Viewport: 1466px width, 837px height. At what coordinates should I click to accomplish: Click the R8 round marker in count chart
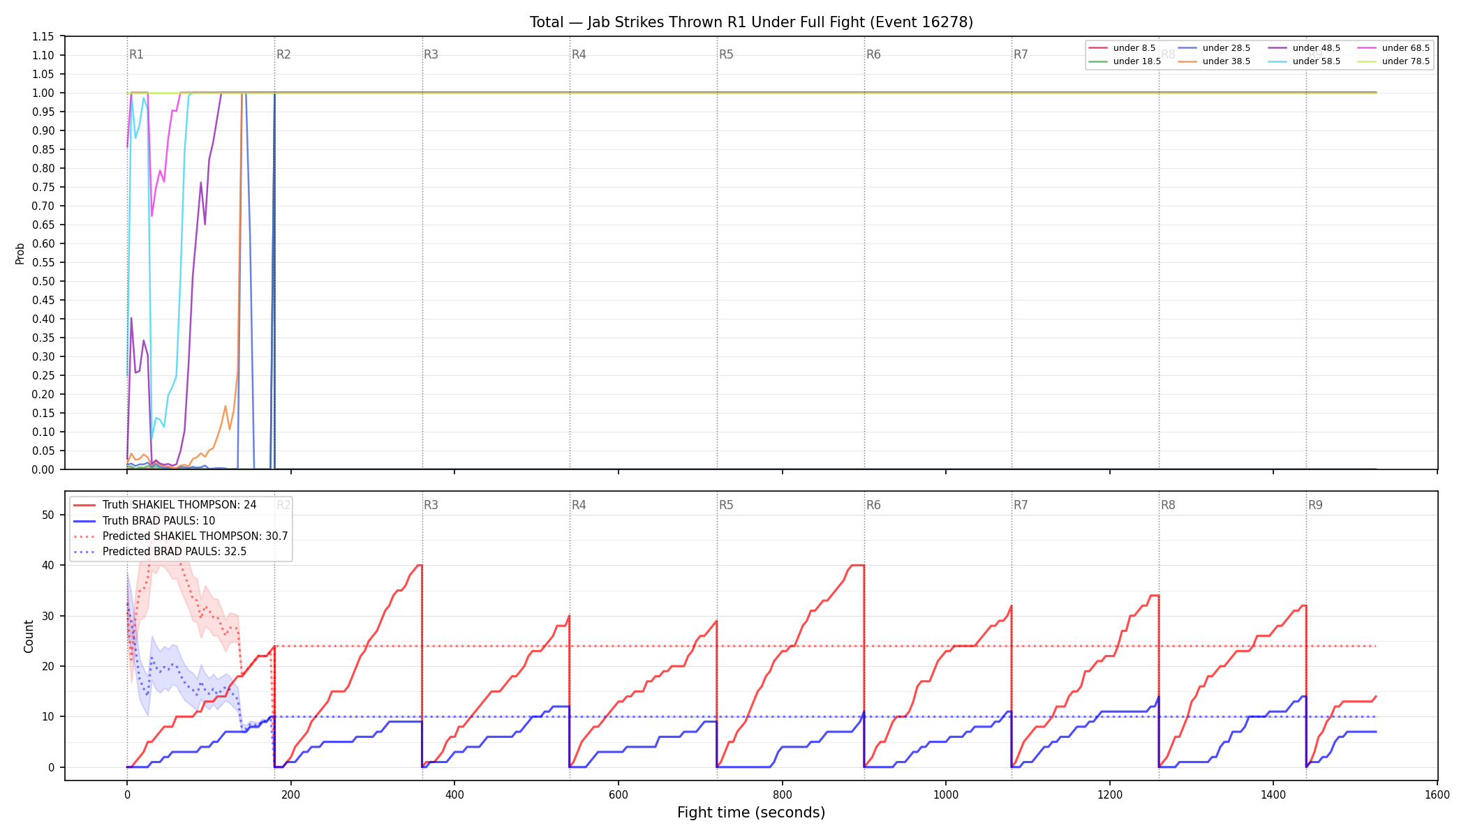click(x=1168, y=505)
